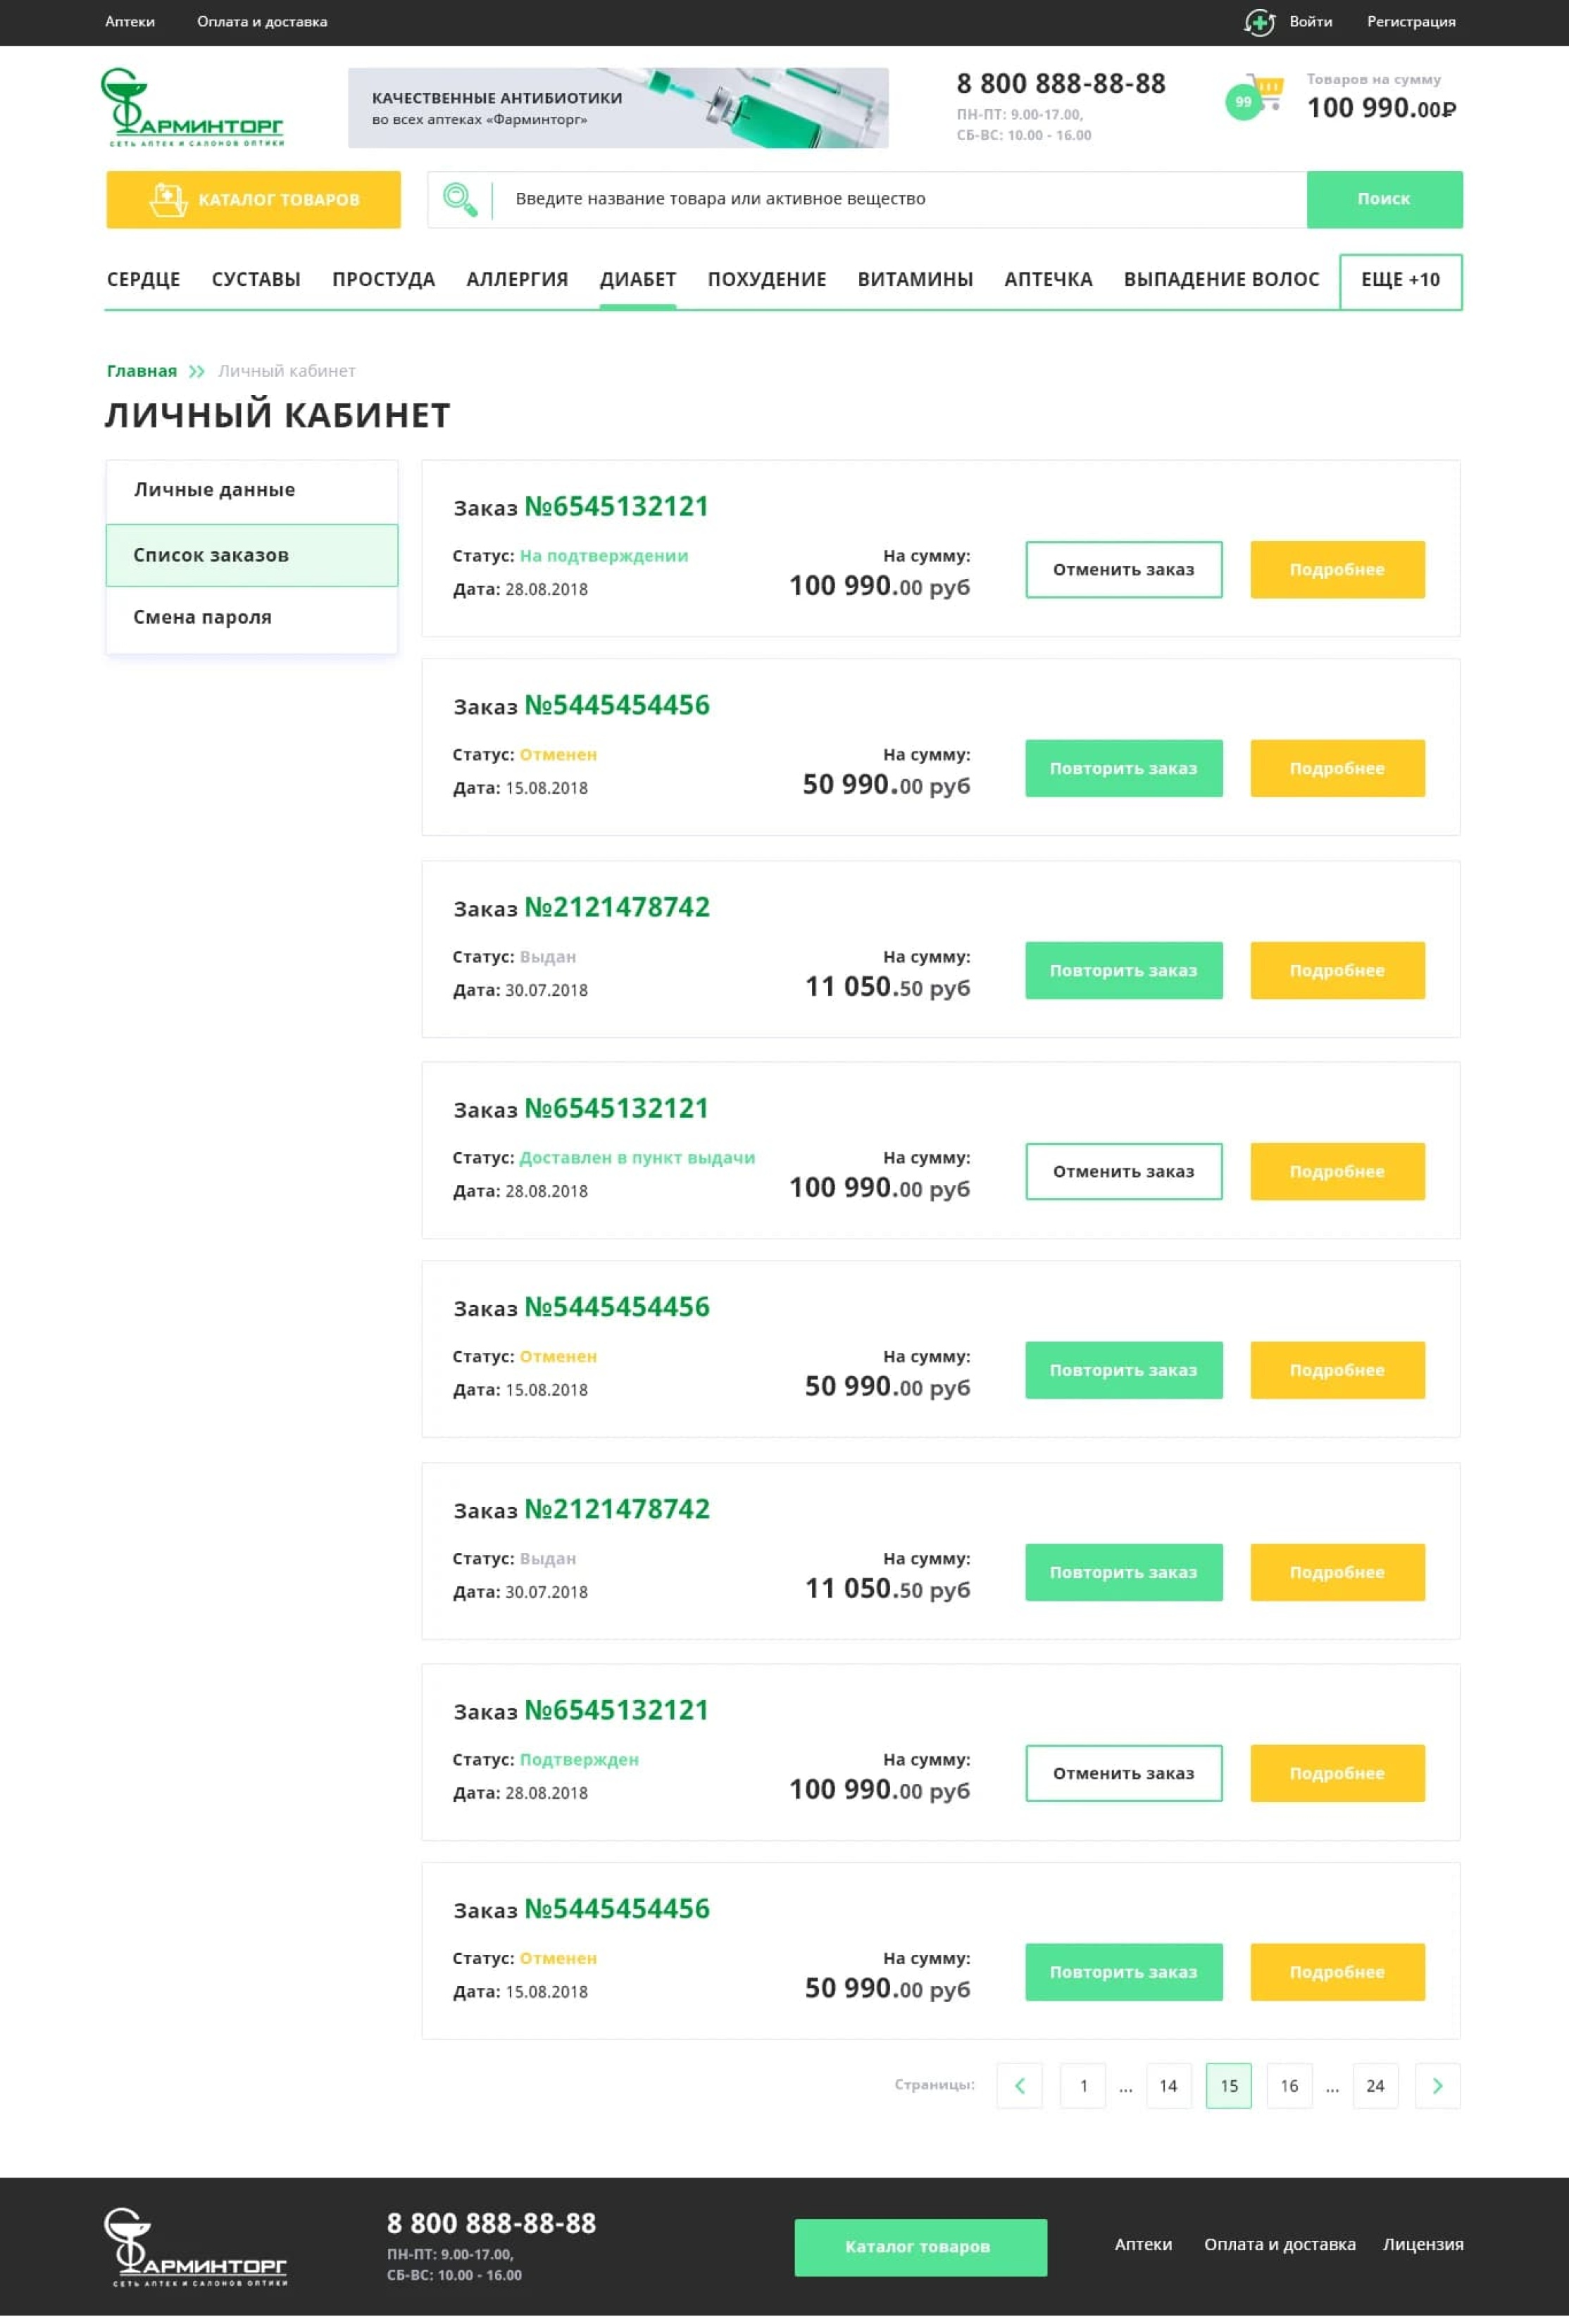Click the Фарминторг logo in the header
1569x2324 pixels.
click(192, 107)
